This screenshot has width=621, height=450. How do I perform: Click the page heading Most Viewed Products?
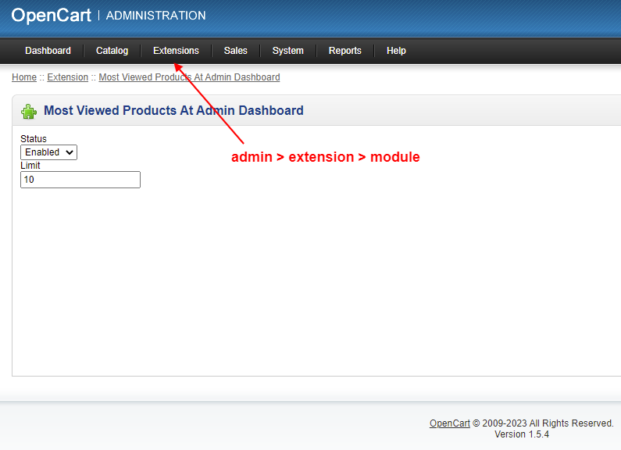pos(173,110)
